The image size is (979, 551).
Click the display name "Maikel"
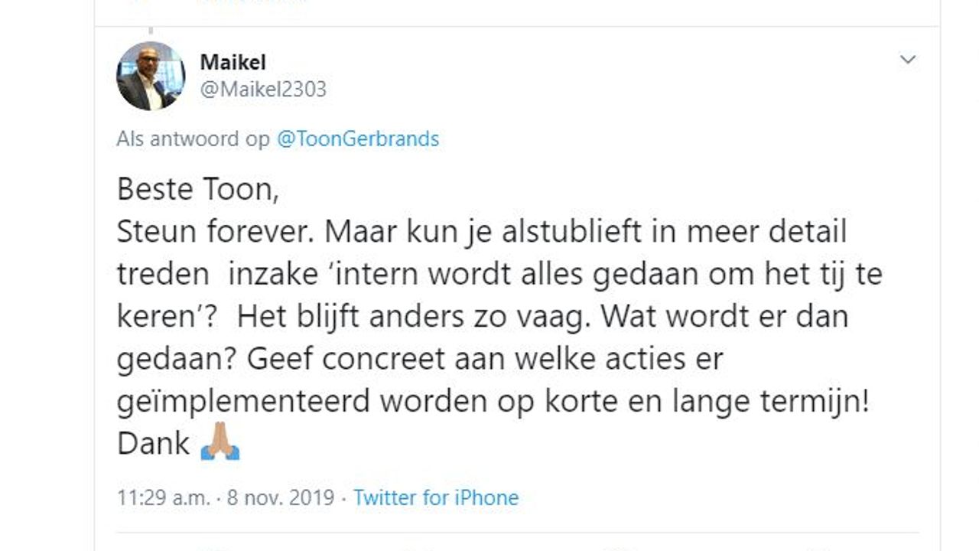(233, 62)
